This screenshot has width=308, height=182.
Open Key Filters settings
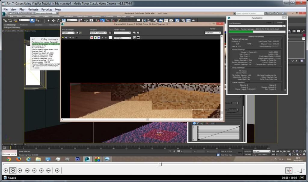pyautogui.click(x=263, y=155)
